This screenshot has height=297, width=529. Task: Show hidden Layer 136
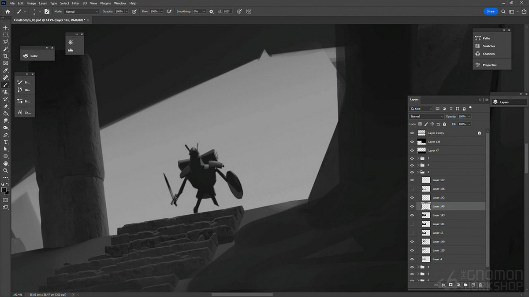pos(412,189)
